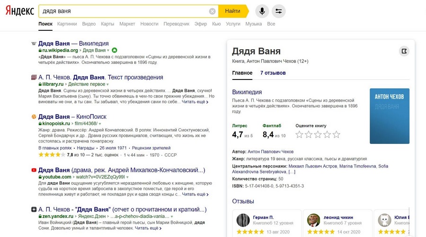Click the Wikipedia favicon beside the first result
The width and height of the screenshot is (426, 237).
click(x=34, y=44)
